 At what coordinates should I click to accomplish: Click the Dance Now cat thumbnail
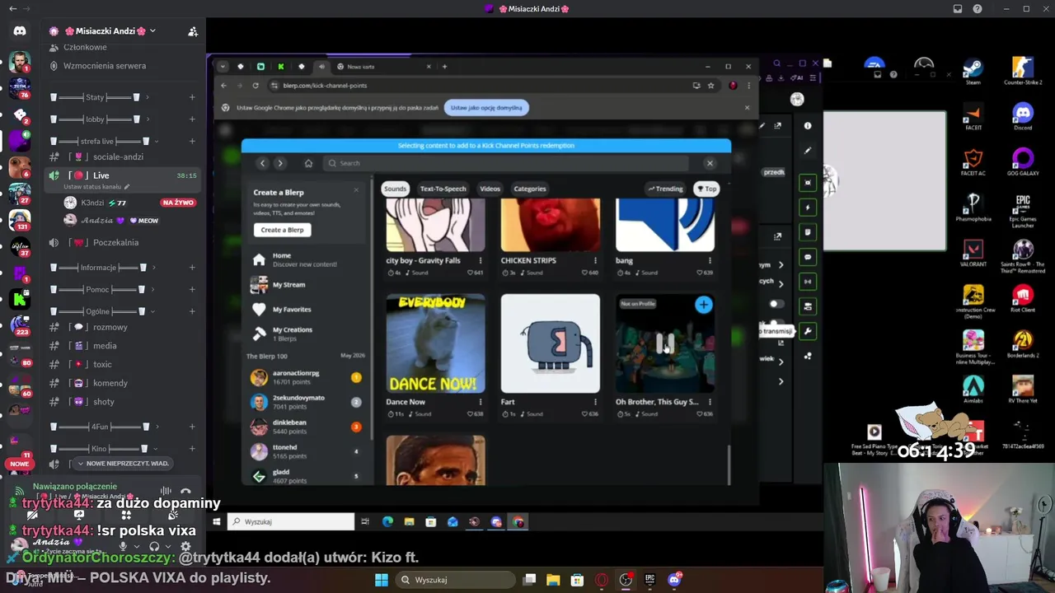(x=435, y=343)
